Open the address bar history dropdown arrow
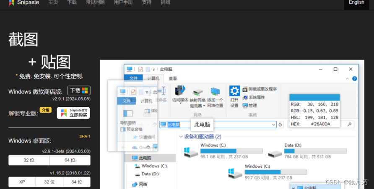This screenshot has width=374, height=189. pyautogui.click(x=273, y=124)
